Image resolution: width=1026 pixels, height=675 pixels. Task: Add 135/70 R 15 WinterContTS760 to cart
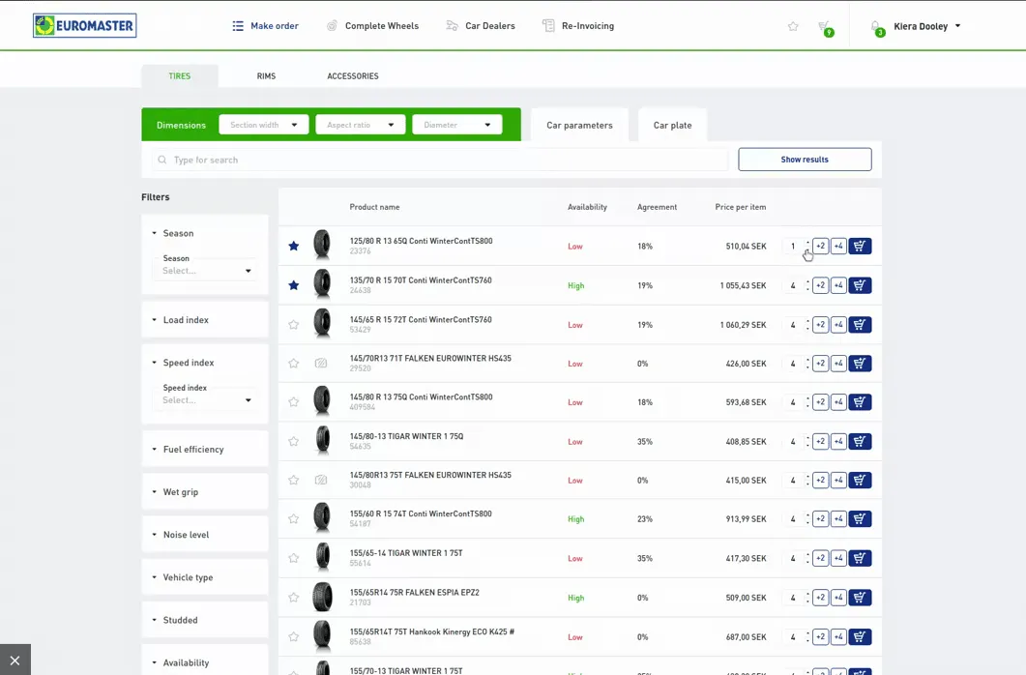click(x=860, y=285)
